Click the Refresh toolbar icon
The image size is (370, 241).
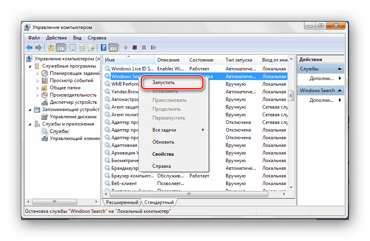pos(82,47)
